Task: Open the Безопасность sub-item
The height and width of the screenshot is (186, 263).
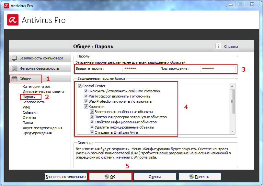Action: pyautogui.click(x=34, y=102)
